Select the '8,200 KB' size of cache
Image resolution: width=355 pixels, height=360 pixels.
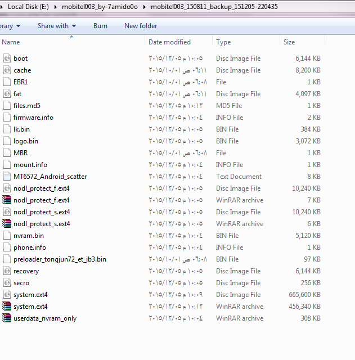[x=308, y=70]
